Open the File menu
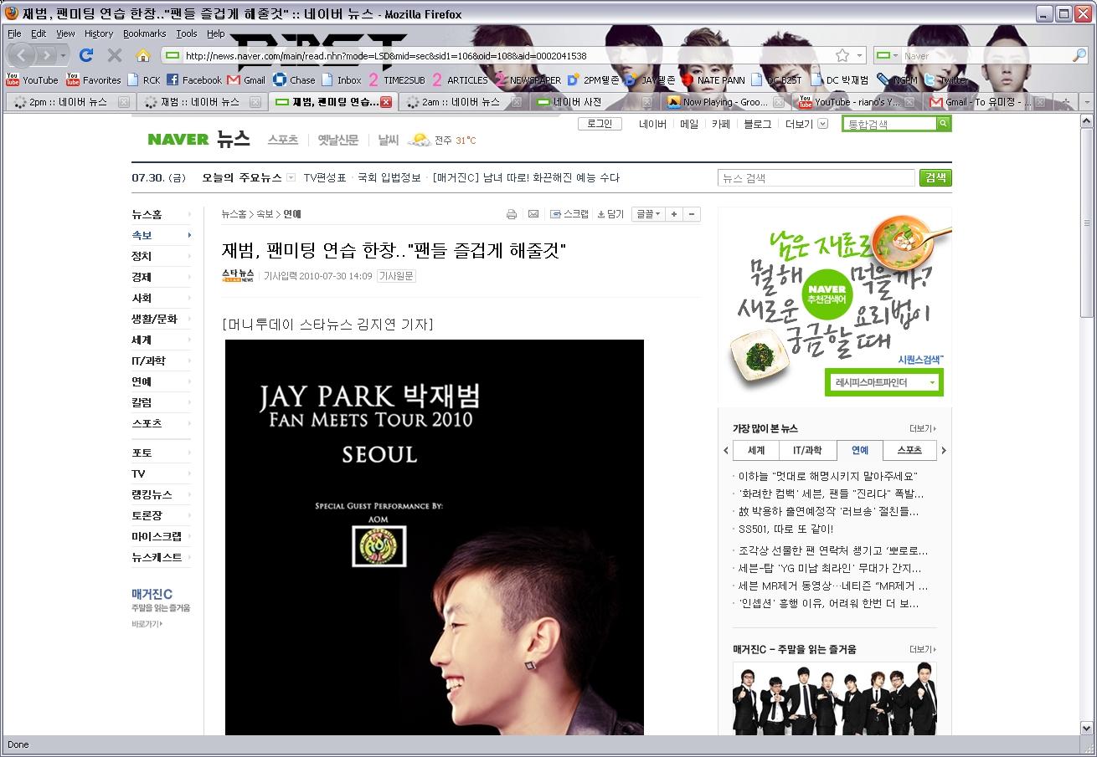The height and width of the screenshot is (757, 1097). click(14, 33)
